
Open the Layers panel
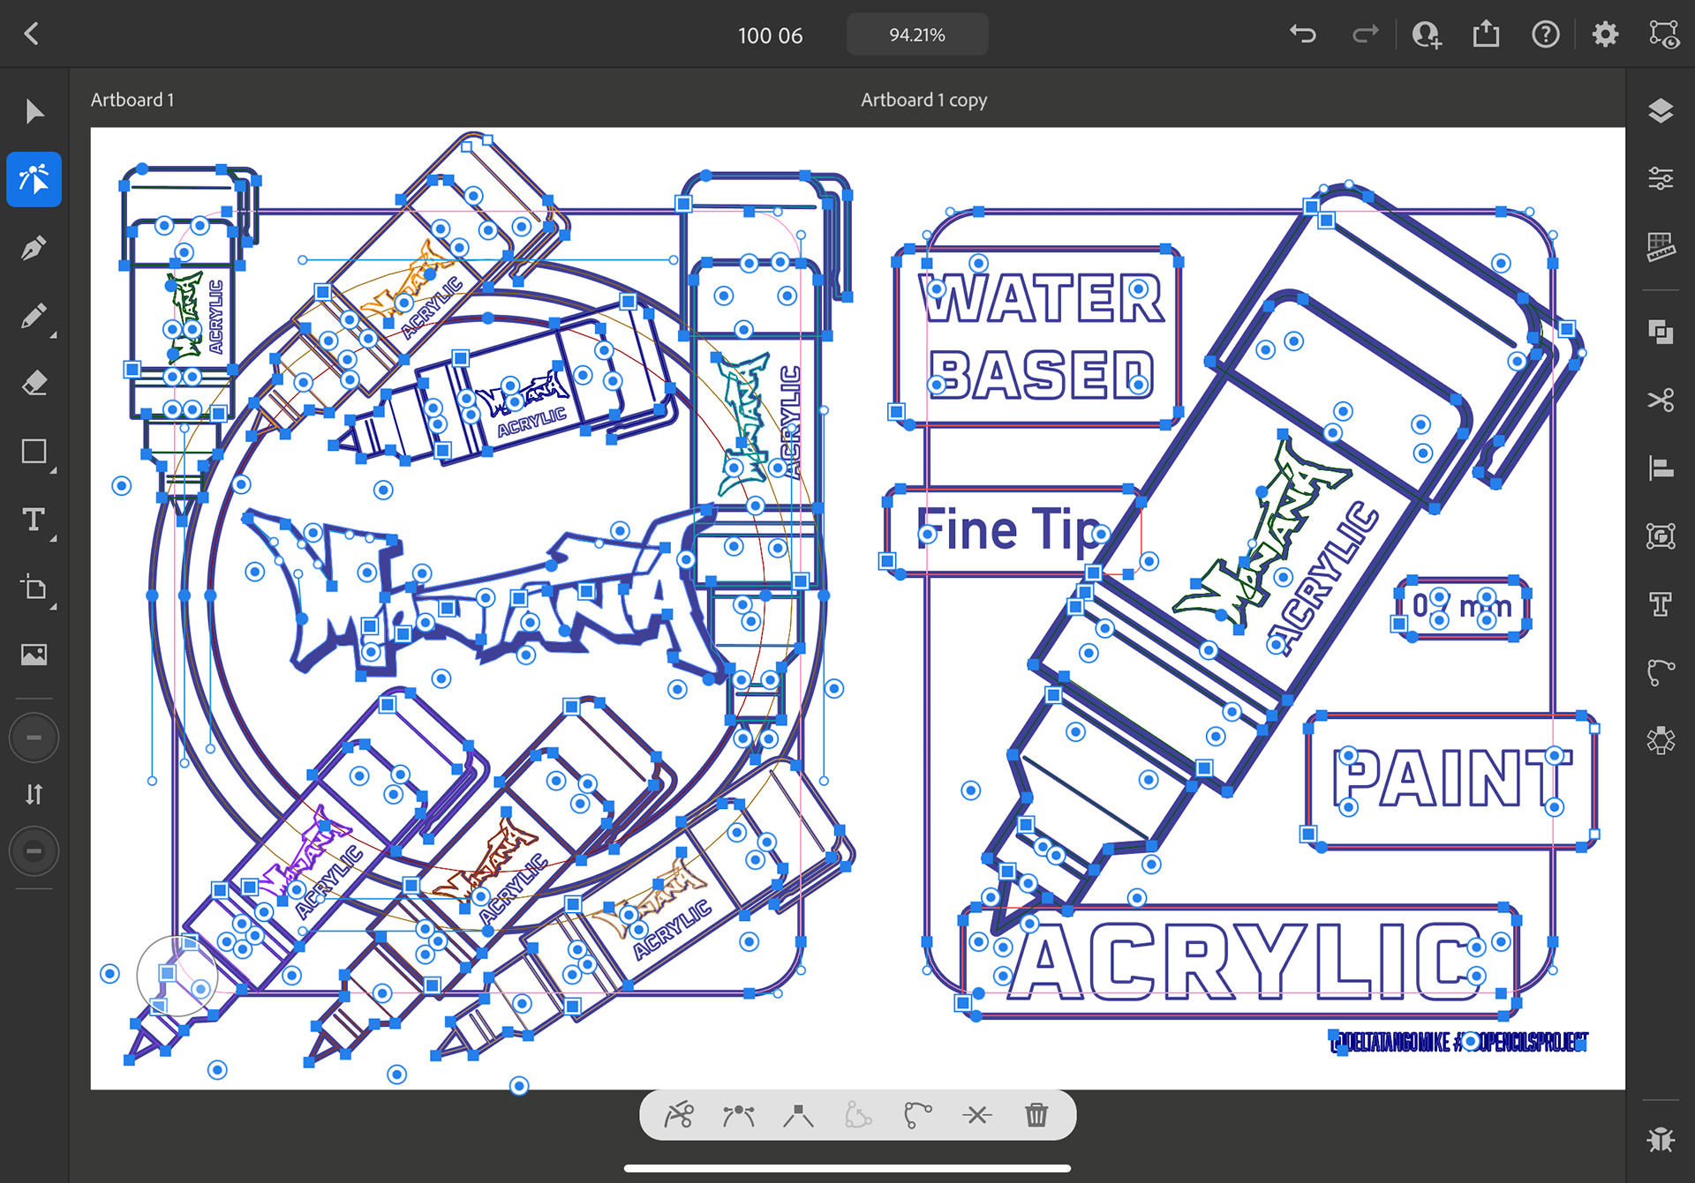point(1661,111)
